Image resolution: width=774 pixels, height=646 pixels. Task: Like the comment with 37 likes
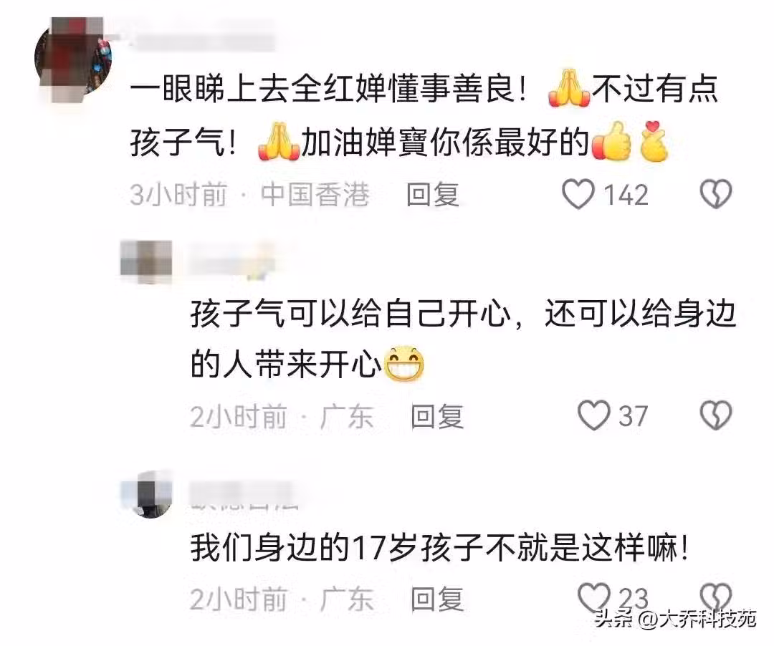(x=594, y=415)
